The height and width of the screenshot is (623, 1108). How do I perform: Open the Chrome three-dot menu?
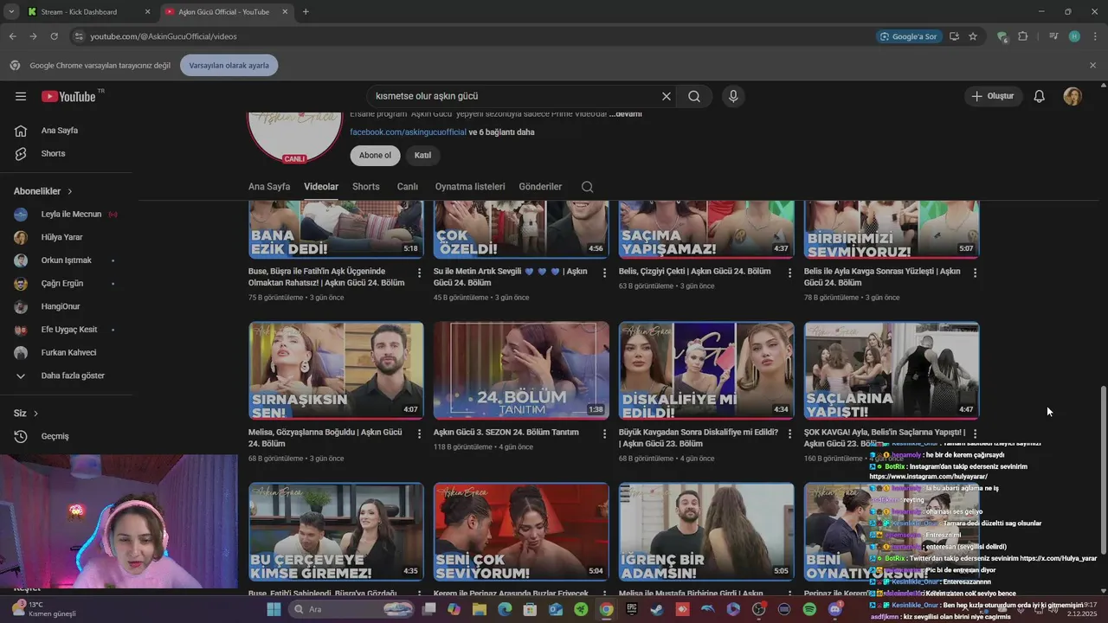[1093, 36]
